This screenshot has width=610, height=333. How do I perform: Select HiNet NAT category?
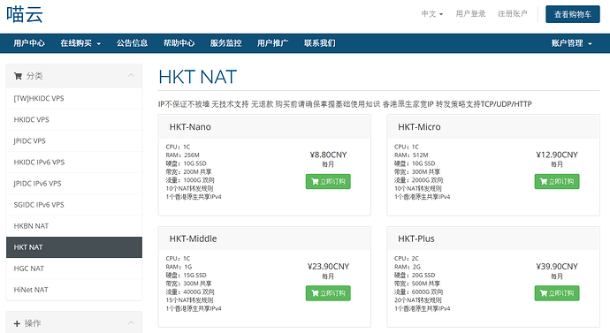coord(74,290)
